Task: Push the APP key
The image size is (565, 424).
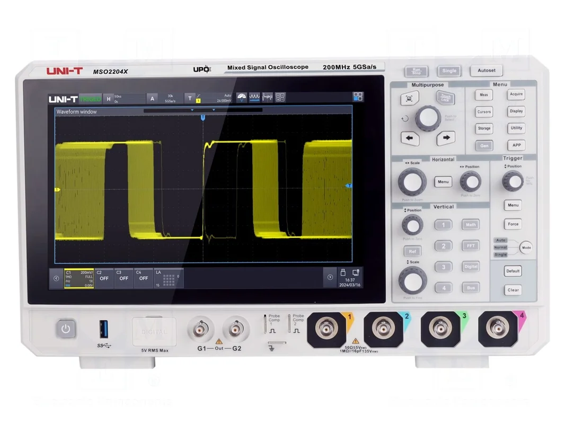Action: click(516, 145)
